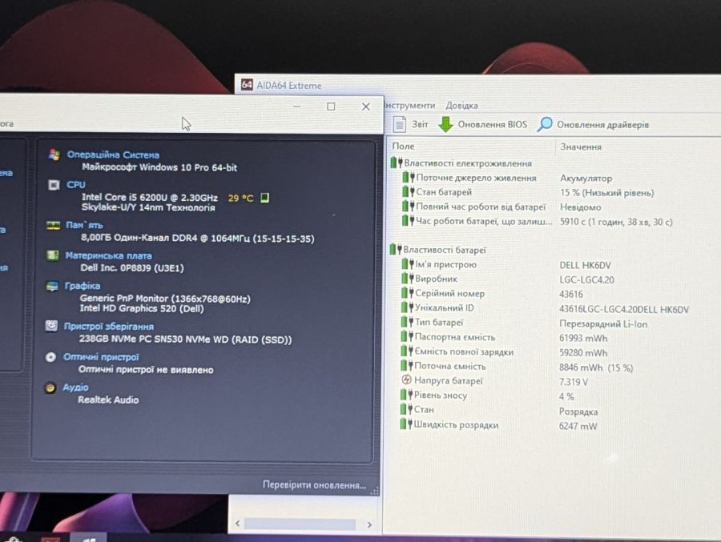Click the battery icon beside Виробник
Viewport: 721px width, 542px height.
[x=408, y=279]
